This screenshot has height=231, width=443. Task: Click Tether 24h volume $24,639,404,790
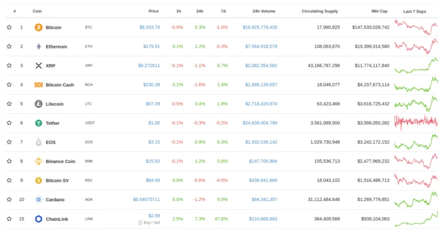point(260,123)
